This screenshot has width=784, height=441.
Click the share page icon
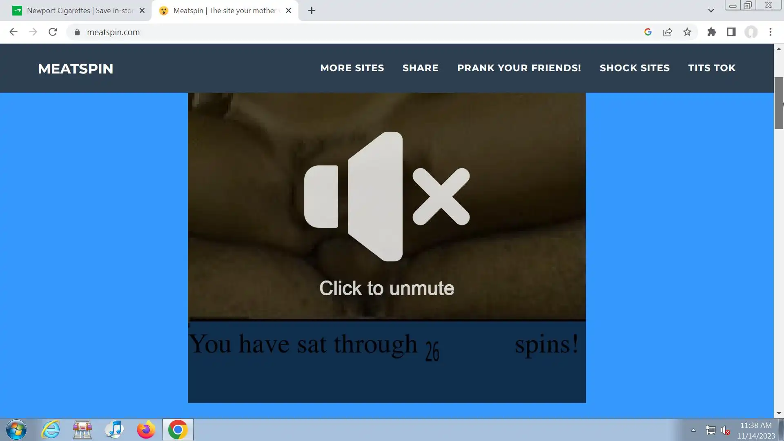[x=668, y=32]
